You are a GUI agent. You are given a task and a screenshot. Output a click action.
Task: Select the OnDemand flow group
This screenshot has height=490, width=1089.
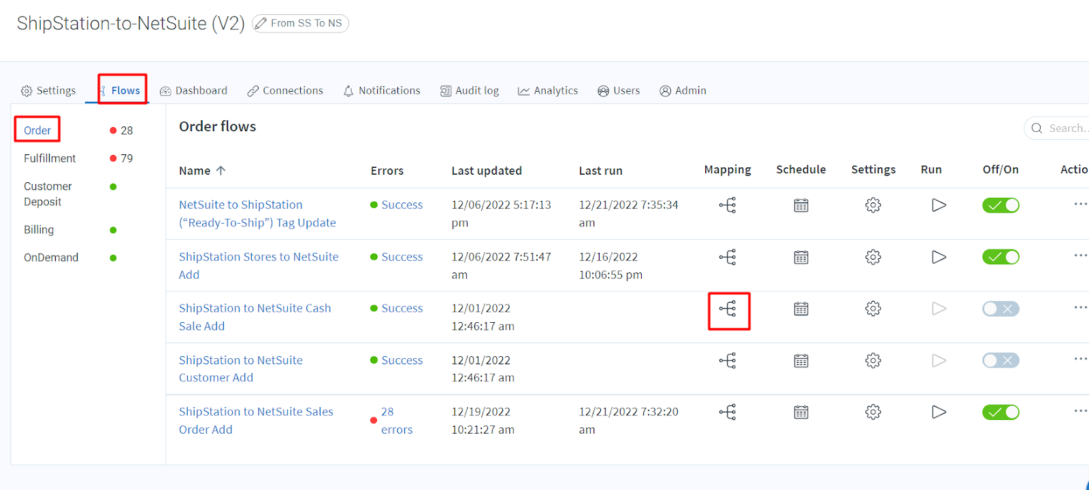51,258
